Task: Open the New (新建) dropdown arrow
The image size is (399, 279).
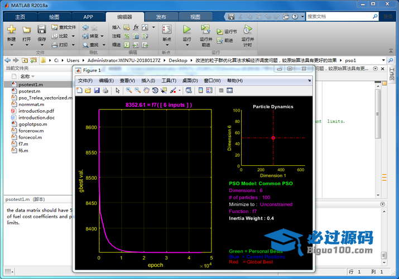Action: 12,45
